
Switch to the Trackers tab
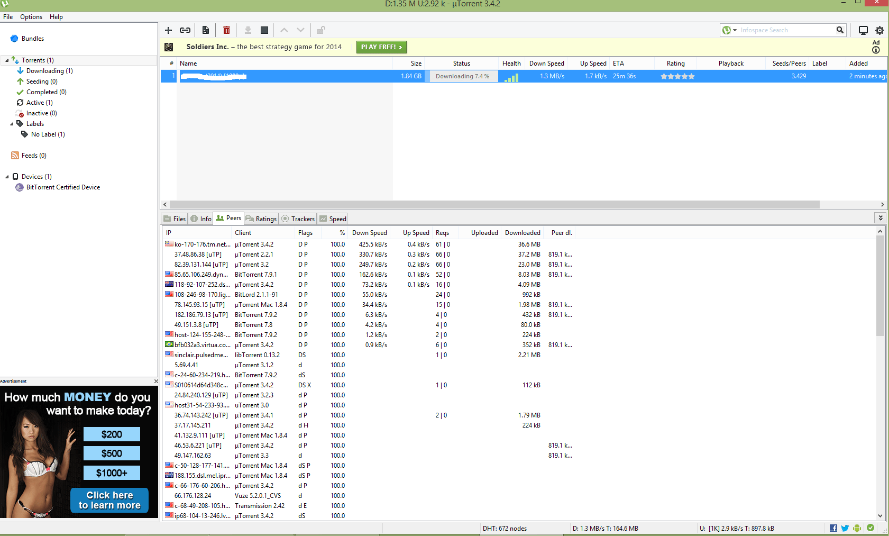298,219
